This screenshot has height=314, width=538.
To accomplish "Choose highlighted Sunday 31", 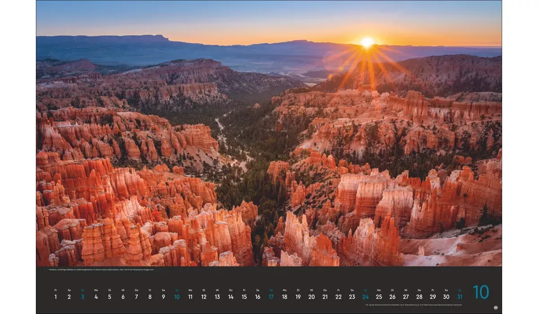I will 460,297.
